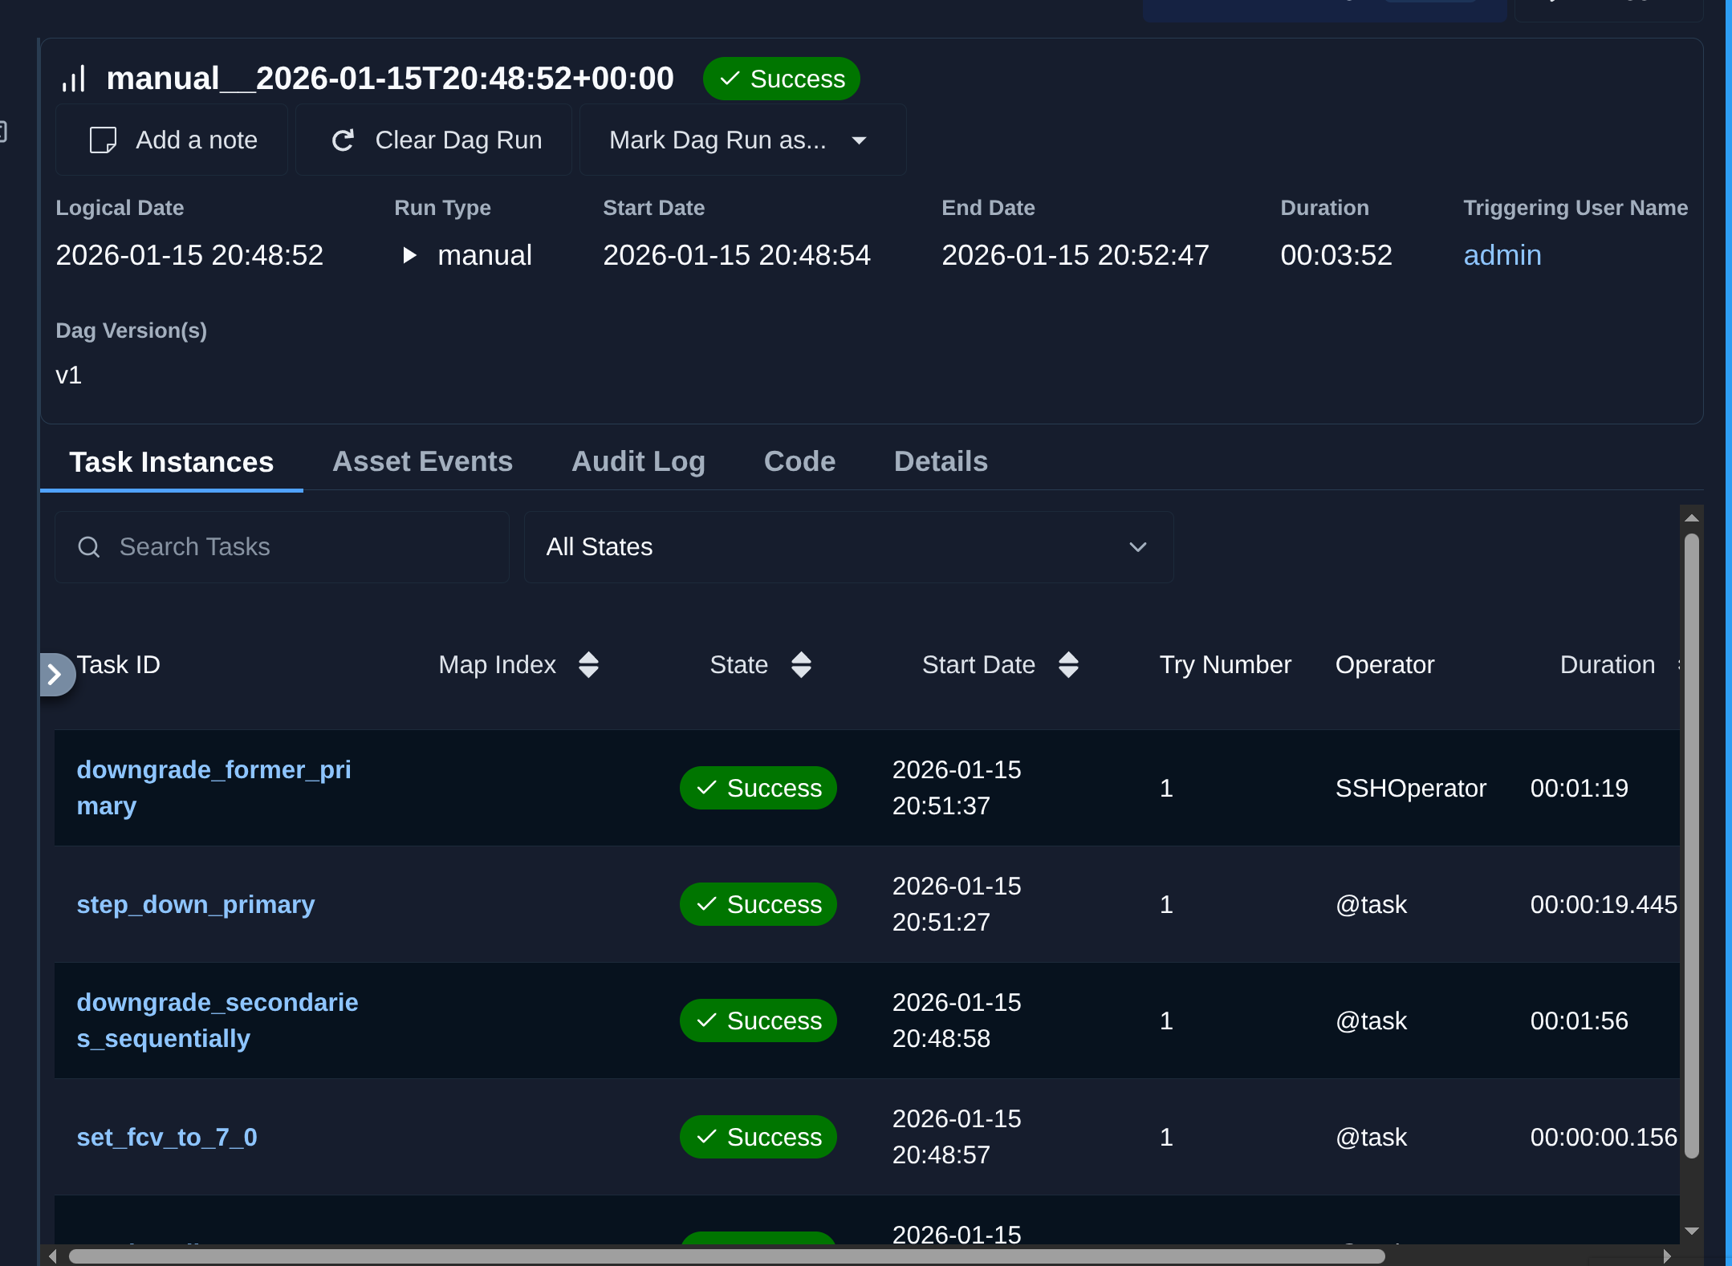Viewport: 1732px width, 1266px height.
Task: Sort by Start Date column arrows
Action: (x=1068, y=665)
